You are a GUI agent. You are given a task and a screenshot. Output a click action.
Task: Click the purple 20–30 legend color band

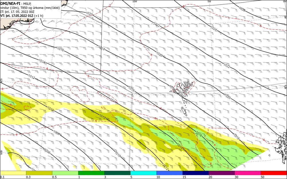(222, 173)
